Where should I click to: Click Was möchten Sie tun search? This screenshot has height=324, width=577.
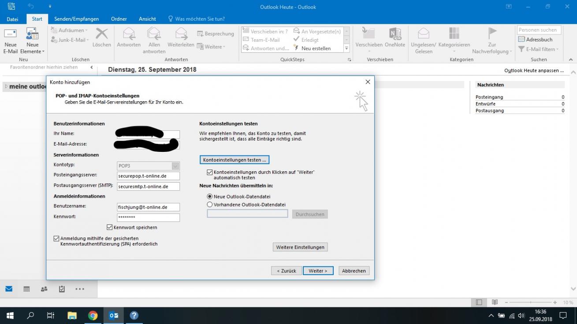click(197, 19)
